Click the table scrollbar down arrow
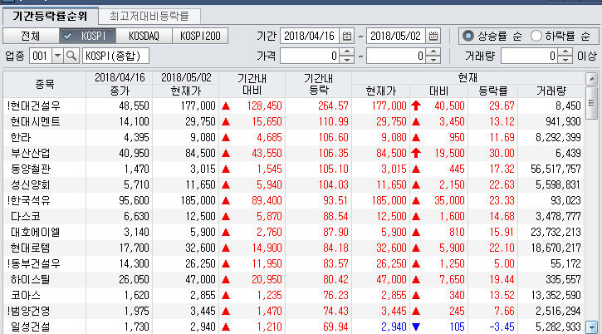Viewport: 602px width, 334px height. 592,327
